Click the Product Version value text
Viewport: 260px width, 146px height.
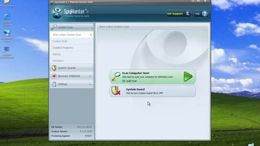pos(86,131)
